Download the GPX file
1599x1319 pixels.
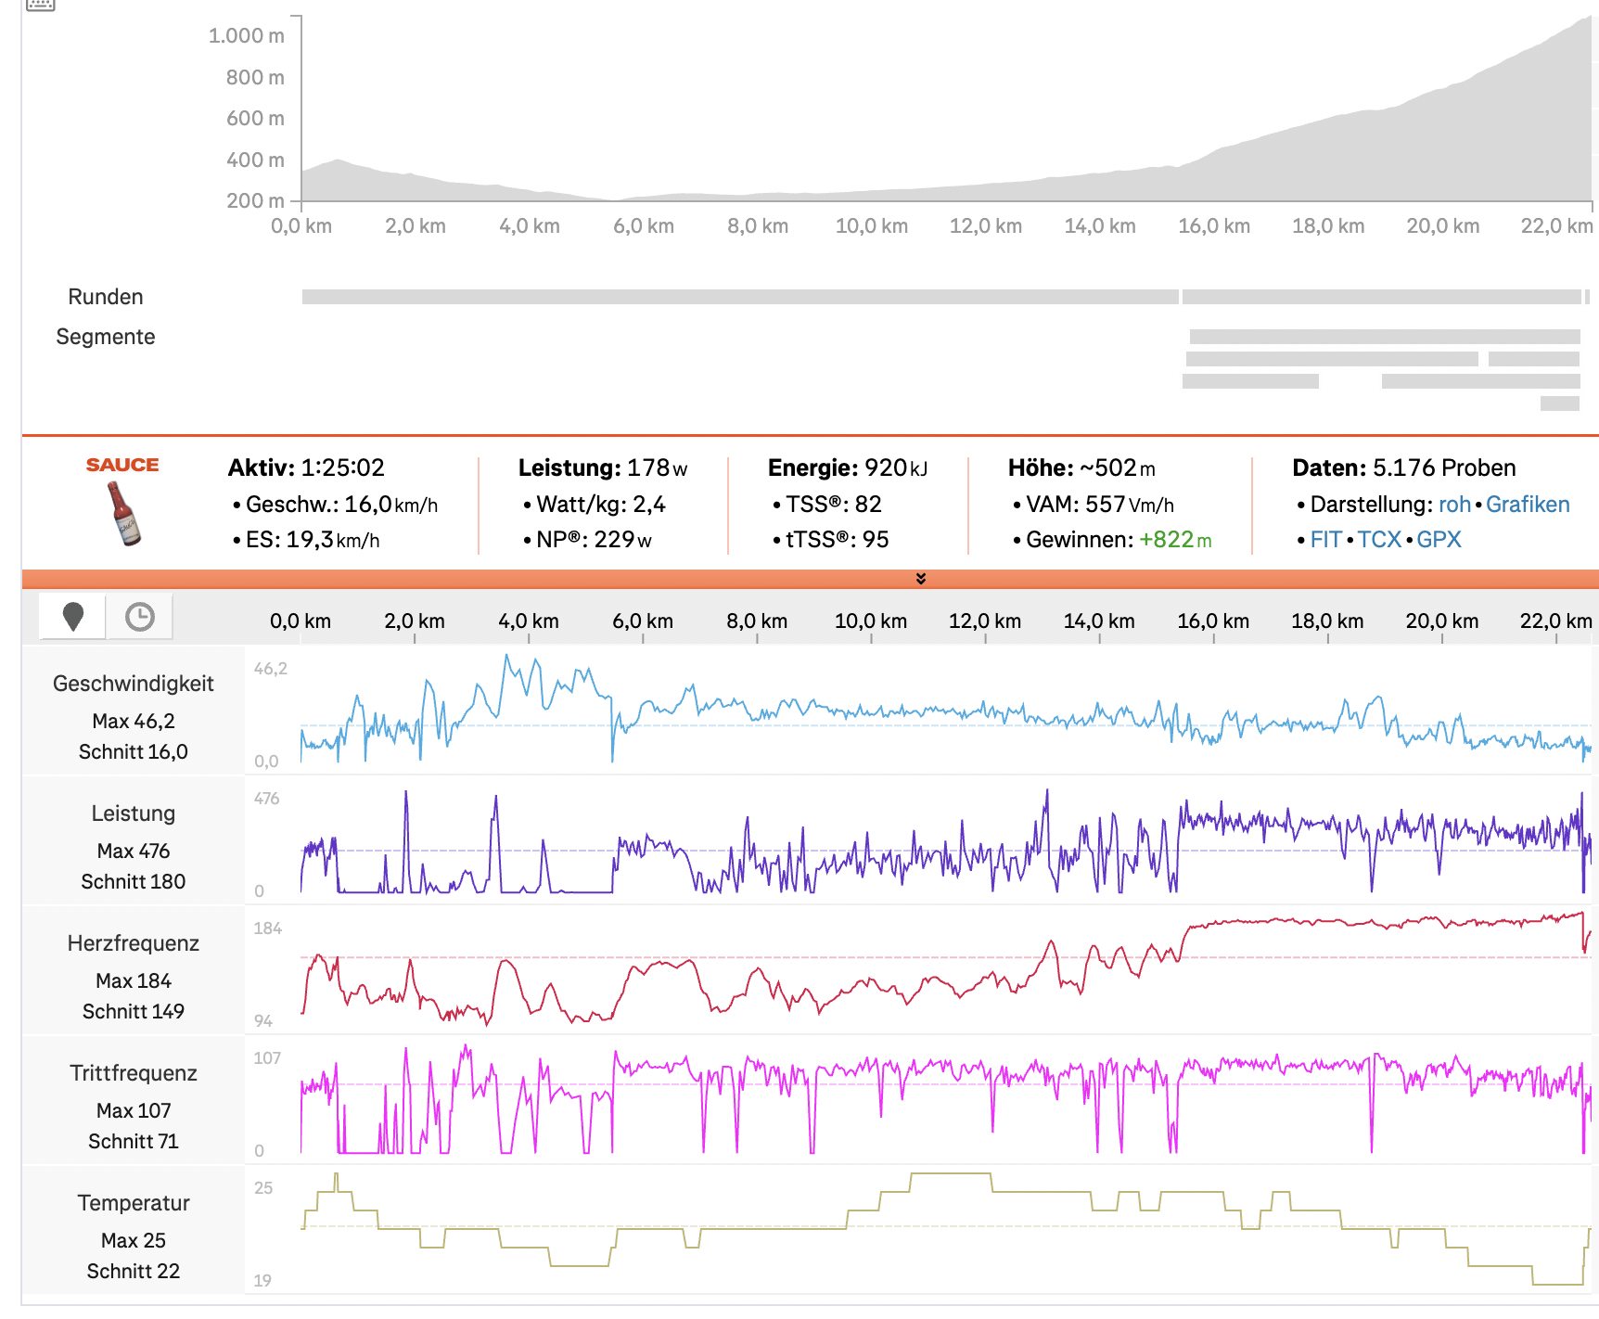pyautogui.click(x=1439, y=540)
